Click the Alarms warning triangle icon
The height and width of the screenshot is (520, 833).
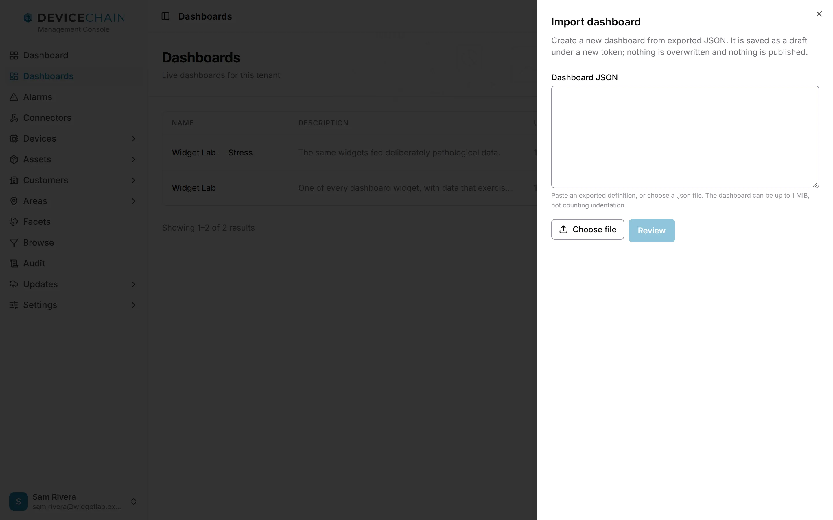coord(14,97)
